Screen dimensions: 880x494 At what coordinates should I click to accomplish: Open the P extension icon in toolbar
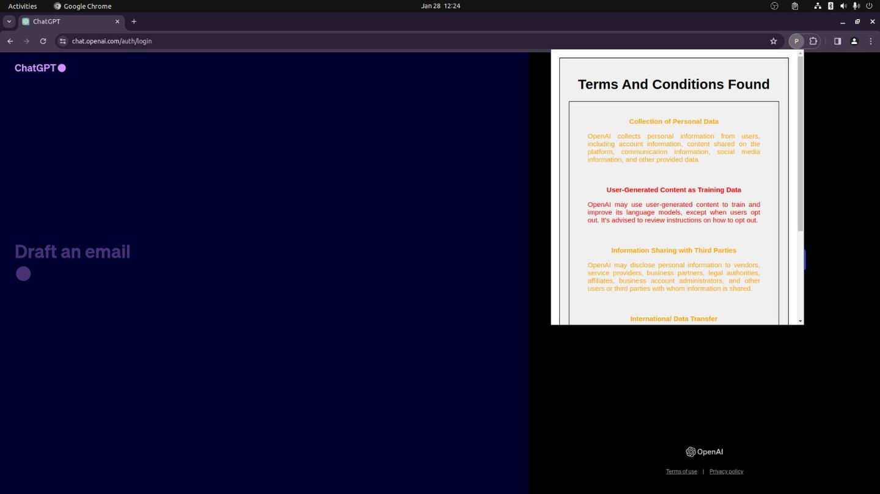796,41
